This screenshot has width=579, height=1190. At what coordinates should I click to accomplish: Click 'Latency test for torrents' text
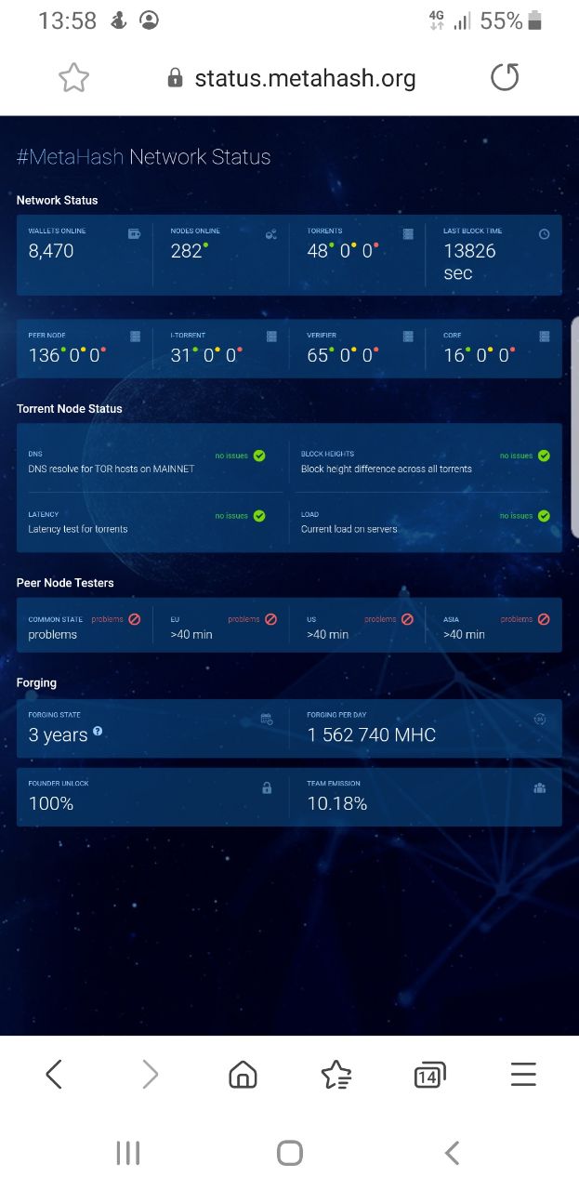coord(78,529)
